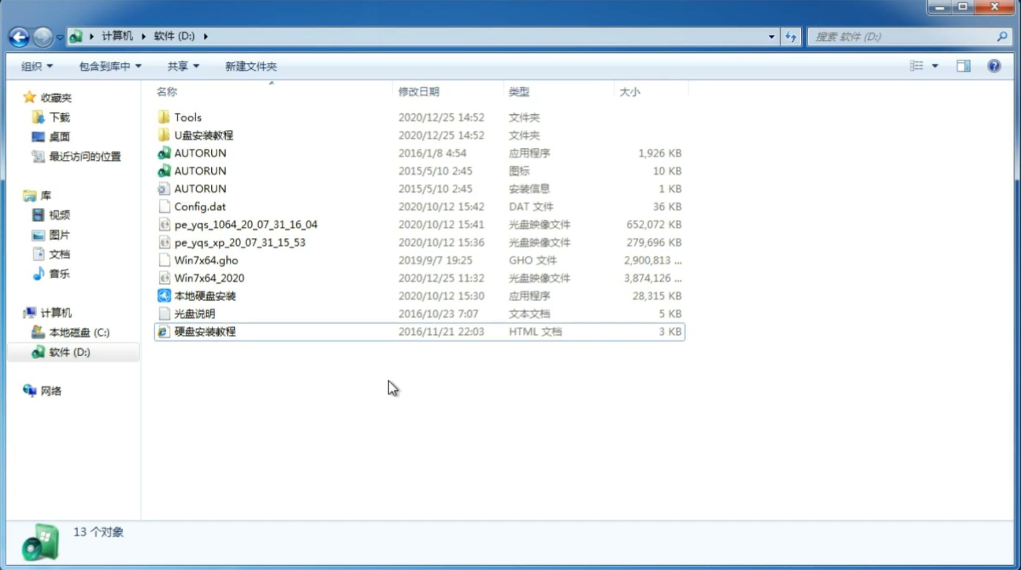Open Win7x64.gho ghost file
The width and height of the screenshot is (1021, 570).
click(206, 260)
